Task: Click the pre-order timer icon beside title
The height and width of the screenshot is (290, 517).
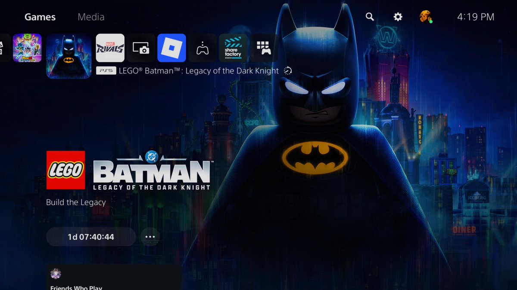Action: coord(288,70)
